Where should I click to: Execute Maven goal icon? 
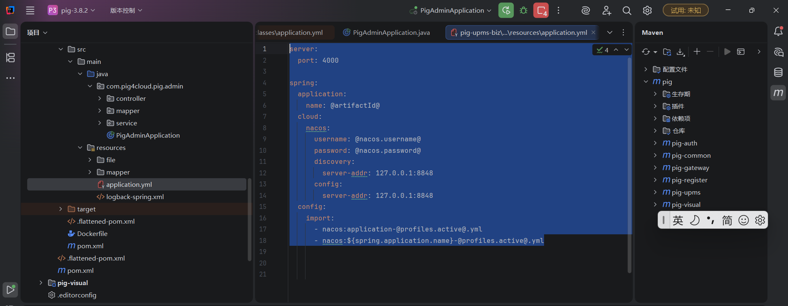(741, 52)
